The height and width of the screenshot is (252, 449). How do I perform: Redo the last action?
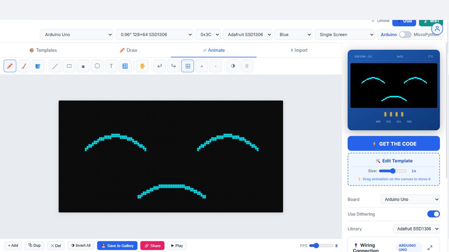174,66
